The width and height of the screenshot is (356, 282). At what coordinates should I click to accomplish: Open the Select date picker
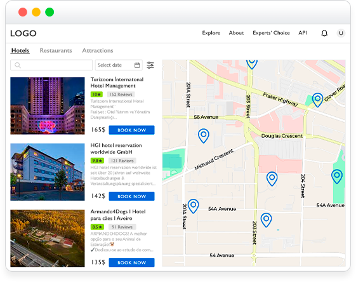pos(119,65)
